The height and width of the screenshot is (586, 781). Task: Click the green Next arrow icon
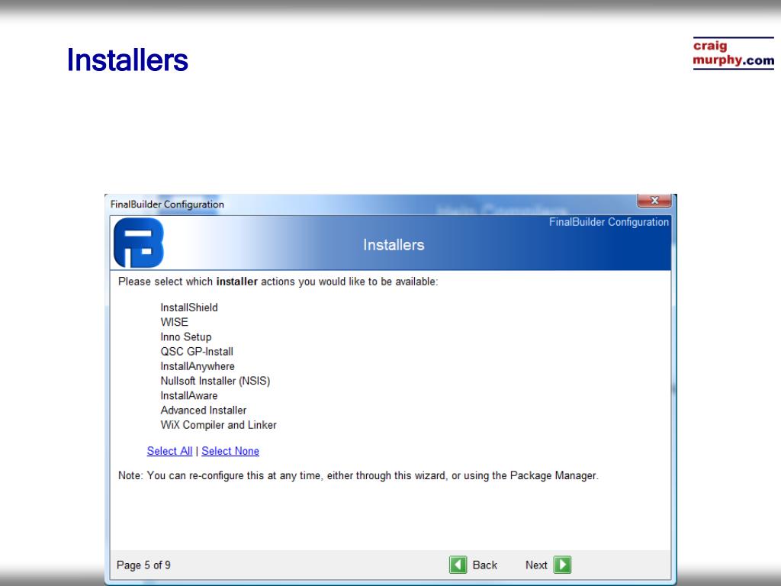point(562,565)
